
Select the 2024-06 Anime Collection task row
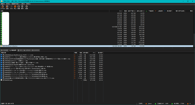click(97, 46)
